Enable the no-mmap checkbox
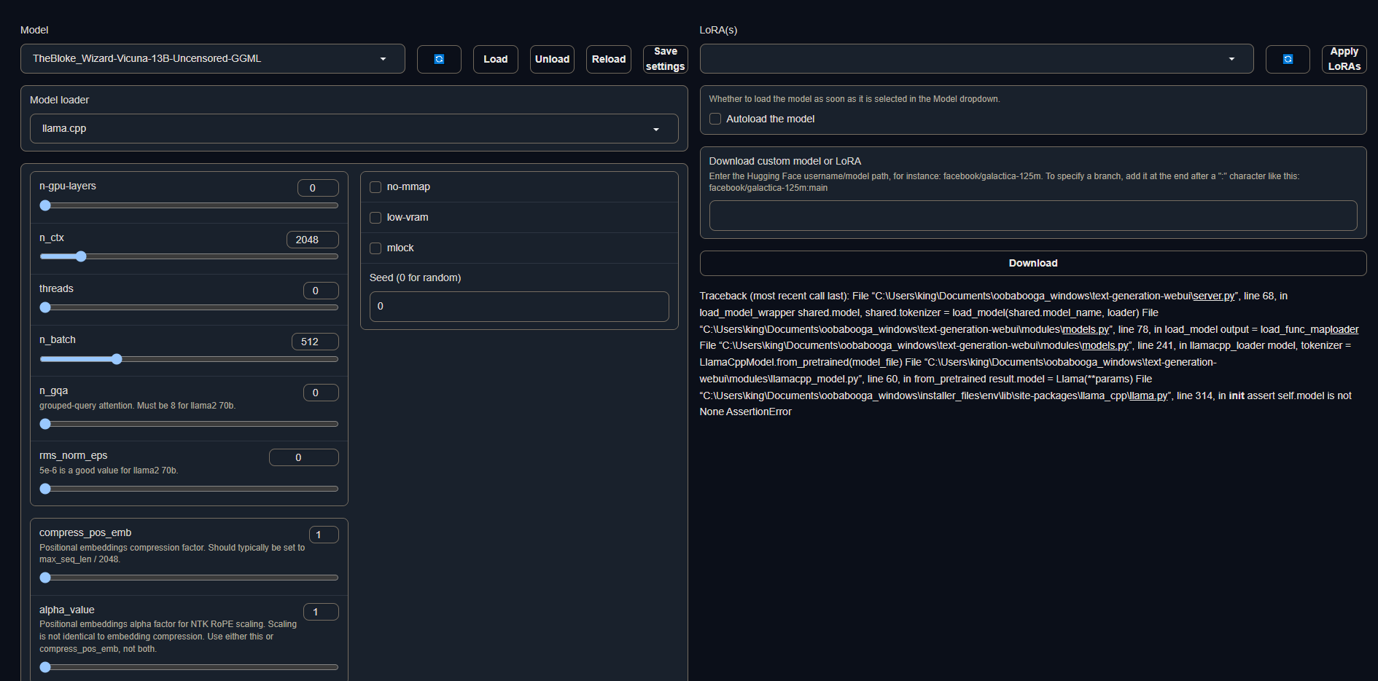The image size is (1378, 681). [375, 186]
